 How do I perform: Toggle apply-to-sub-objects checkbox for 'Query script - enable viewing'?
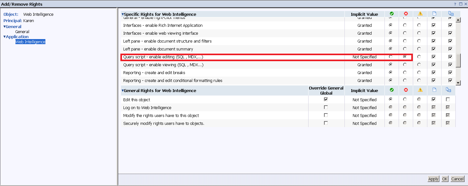click(450, 65)
